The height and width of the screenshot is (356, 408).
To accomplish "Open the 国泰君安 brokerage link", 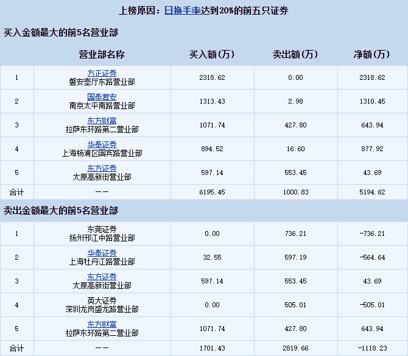I will 102,97.
